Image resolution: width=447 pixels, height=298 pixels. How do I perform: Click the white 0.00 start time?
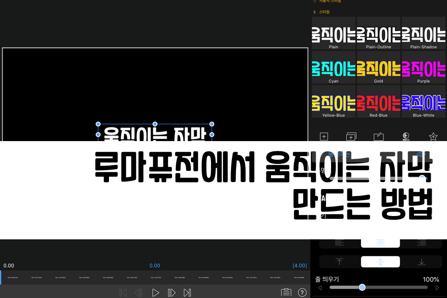pos(9,265)
